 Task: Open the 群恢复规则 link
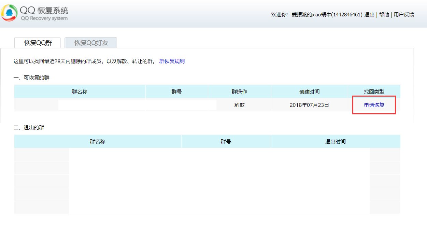(x=172, y=61)
